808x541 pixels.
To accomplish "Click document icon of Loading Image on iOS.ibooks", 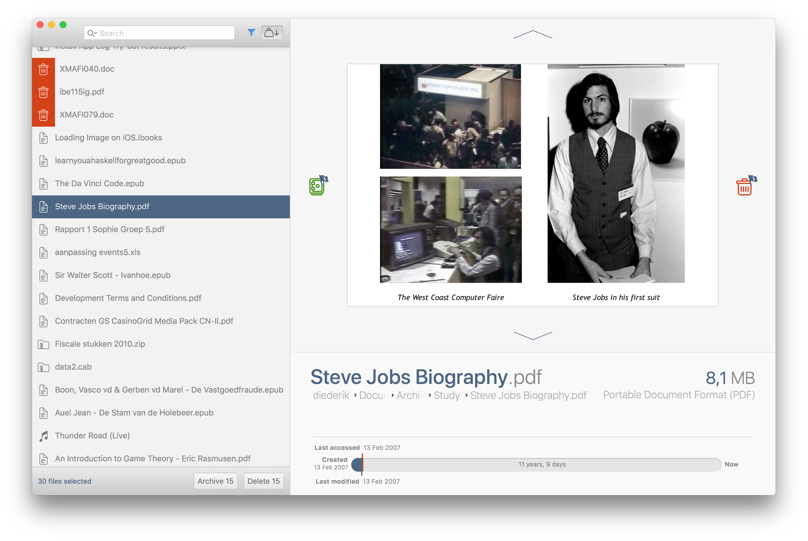I will [x=43, y=138].
